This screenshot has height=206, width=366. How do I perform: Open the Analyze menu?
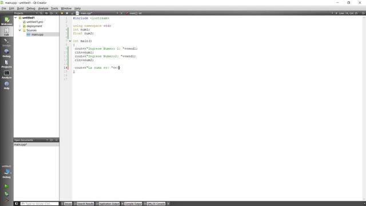[43, 8]
